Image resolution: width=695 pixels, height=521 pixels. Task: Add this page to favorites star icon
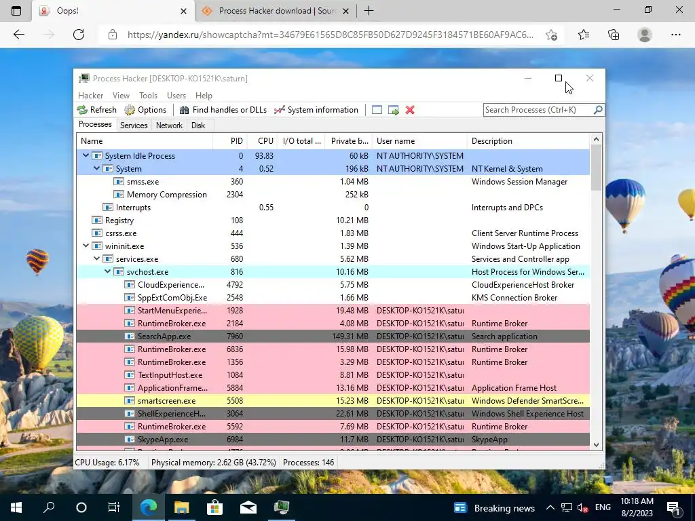[551, 35]
